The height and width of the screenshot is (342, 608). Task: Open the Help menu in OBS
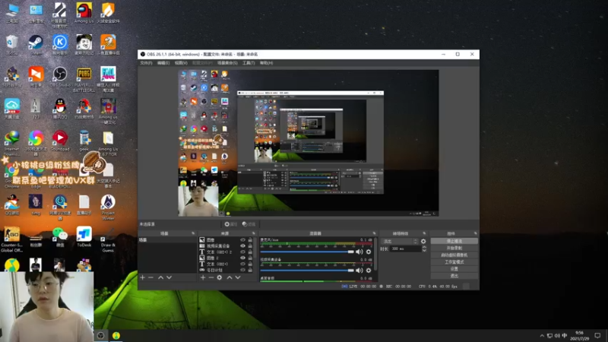pyautogui.click(x=267, y=63)
